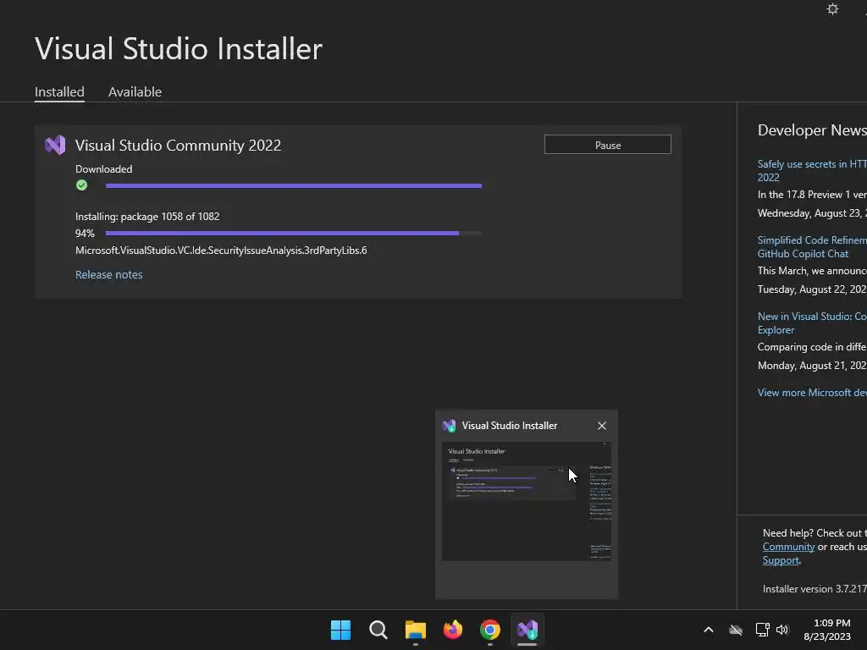The width and height of the screenshot is (867, 650).
Task: Close the Visual Studio Installer taskbar preview
Action: coord(602,426)
